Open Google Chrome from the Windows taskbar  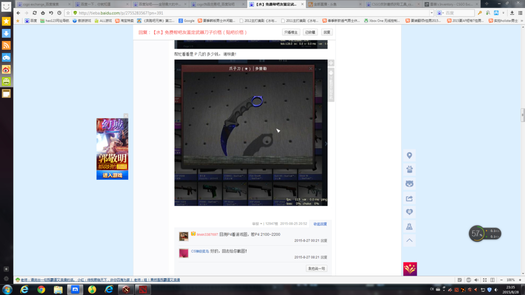41,290
